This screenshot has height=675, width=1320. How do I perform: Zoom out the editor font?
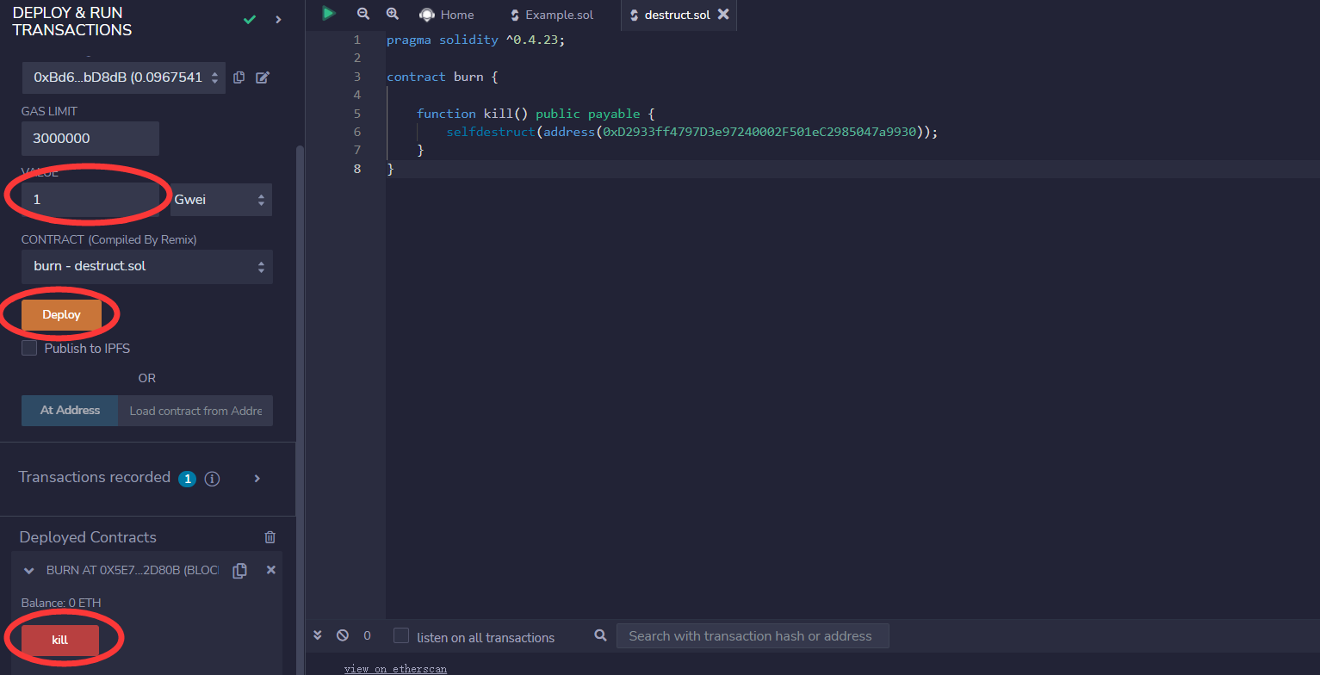pos(363,14)
